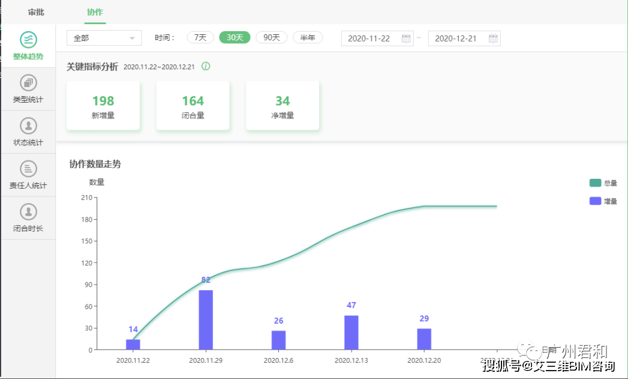The height and width of the screenshot is (379, 628).
Task: Toggle the 增量 legend swatch
Action: pos(595,201)
